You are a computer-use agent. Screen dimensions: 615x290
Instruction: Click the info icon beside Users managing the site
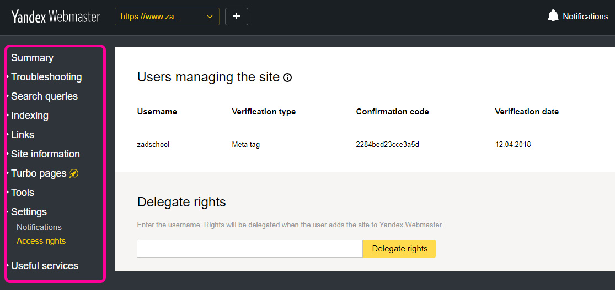[x=287, y=78]
